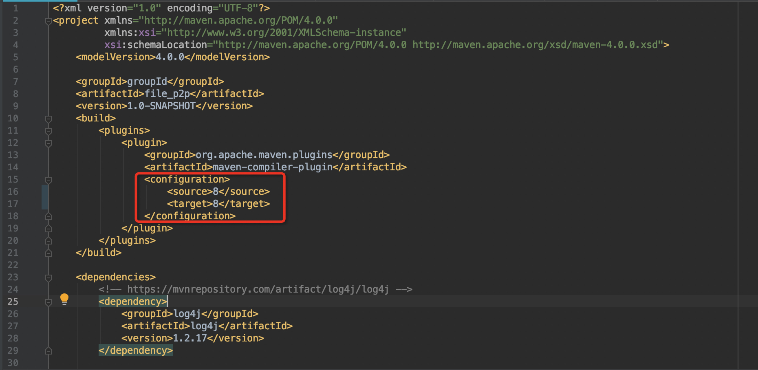Collapse the <plugins> block fold marker
Screen dimensions: 758x370
tap(48, 131)
